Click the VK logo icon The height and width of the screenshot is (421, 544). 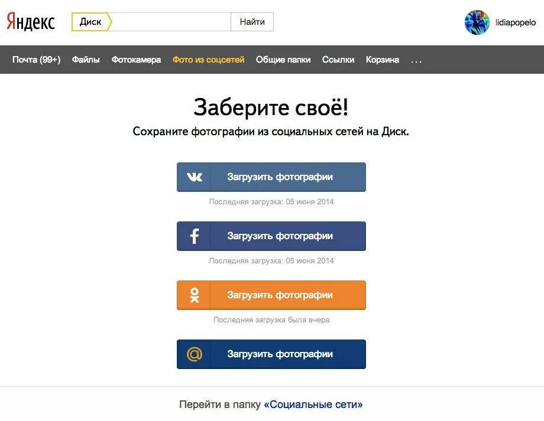[195, 177]
